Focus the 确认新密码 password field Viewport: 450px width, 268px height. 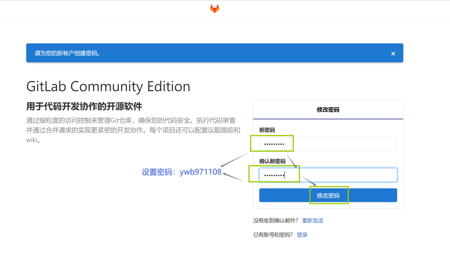[x=328, y=175]
